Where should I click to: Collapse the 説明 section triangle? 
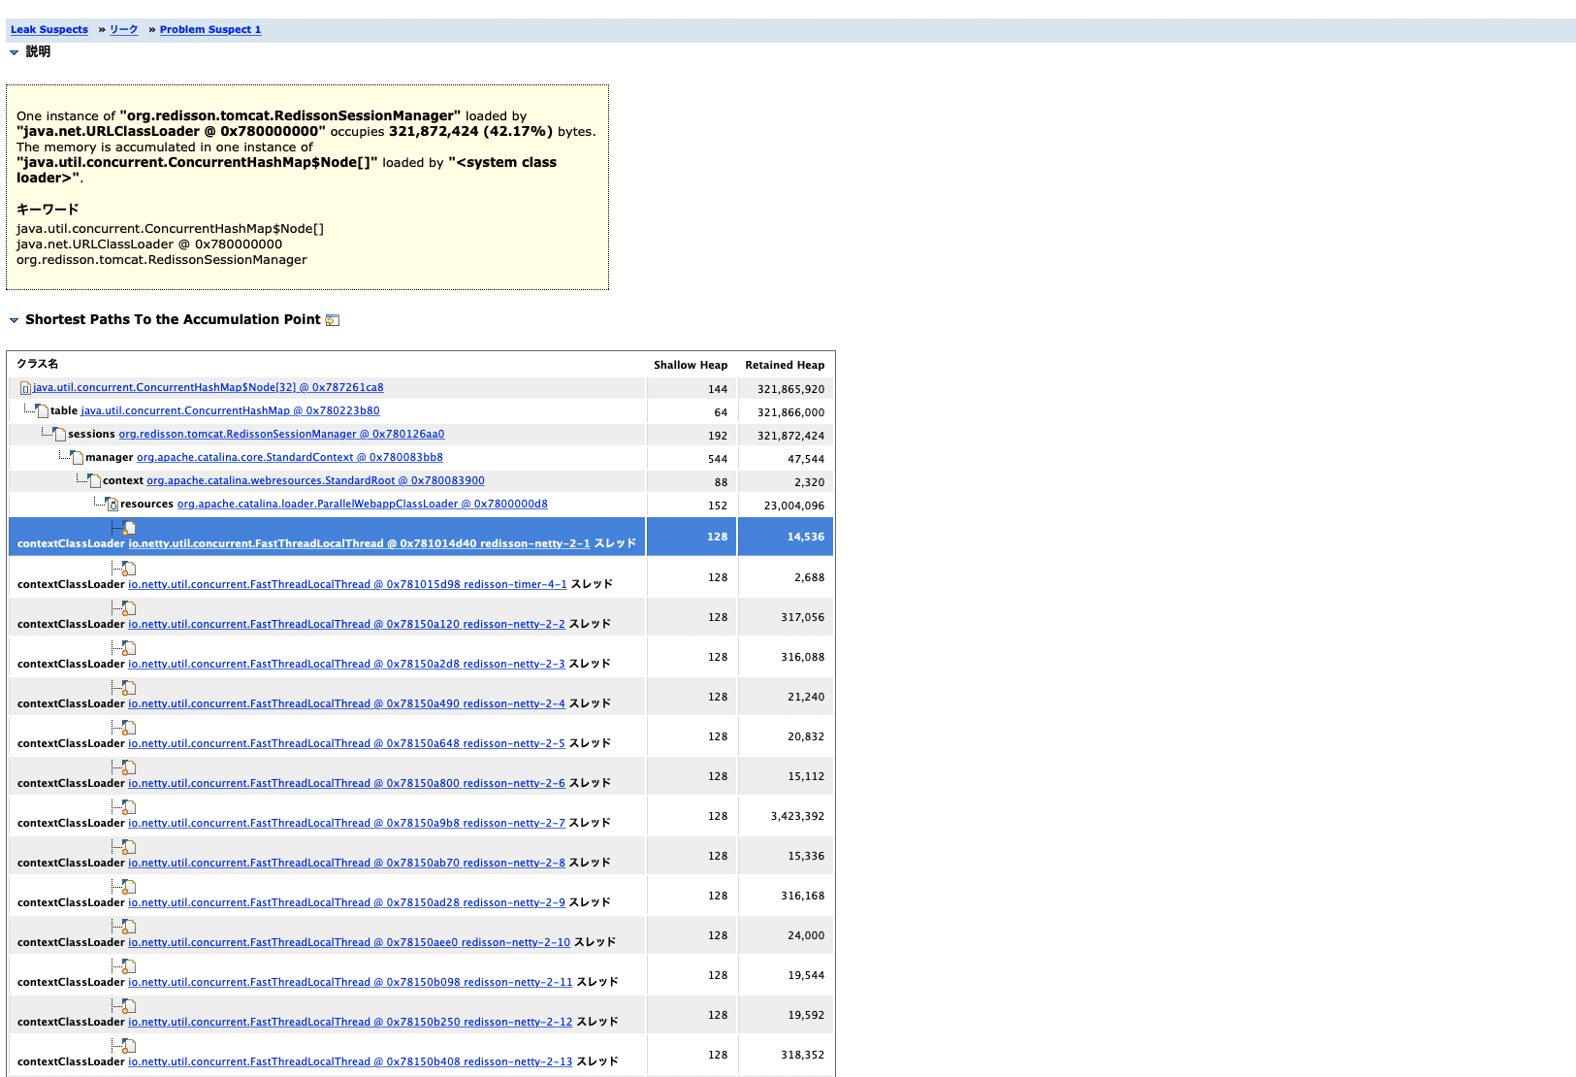pyautogui.click(x=14, y=52)
